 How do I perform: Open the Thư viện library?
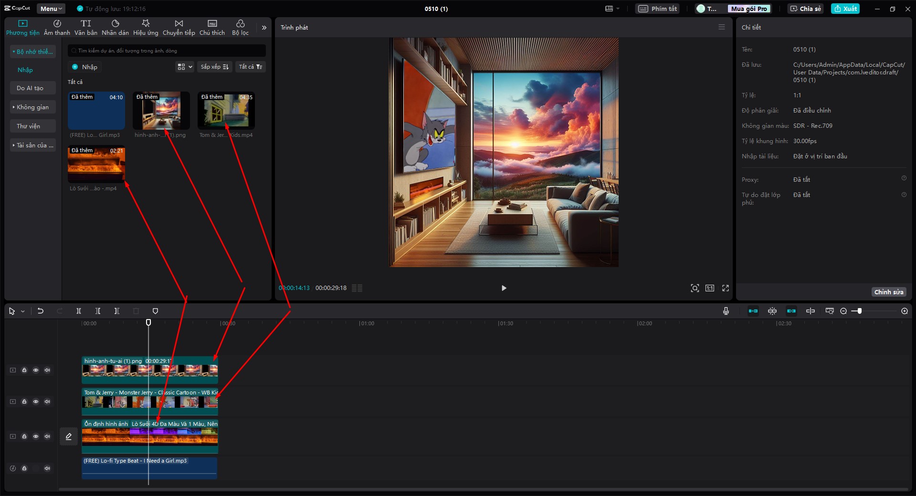pyautogui.click(x=33, y=126)
